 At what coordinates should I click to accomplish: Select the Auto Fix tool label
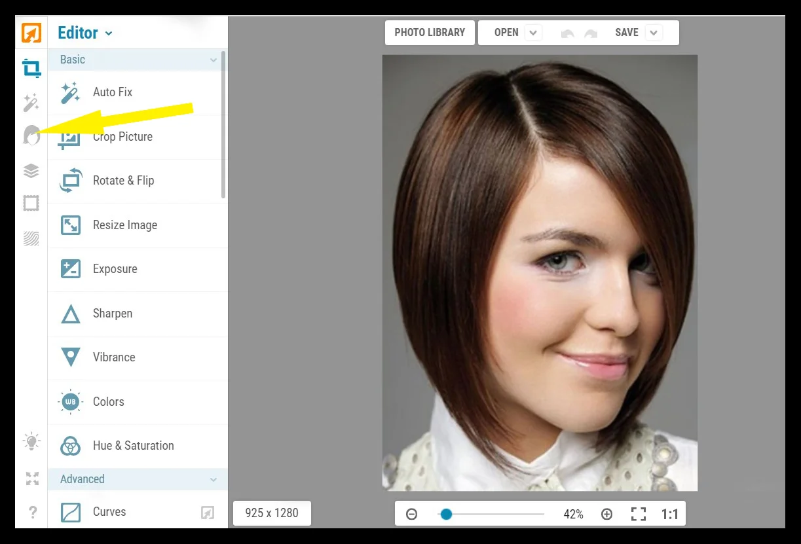[x=113, y=92]
